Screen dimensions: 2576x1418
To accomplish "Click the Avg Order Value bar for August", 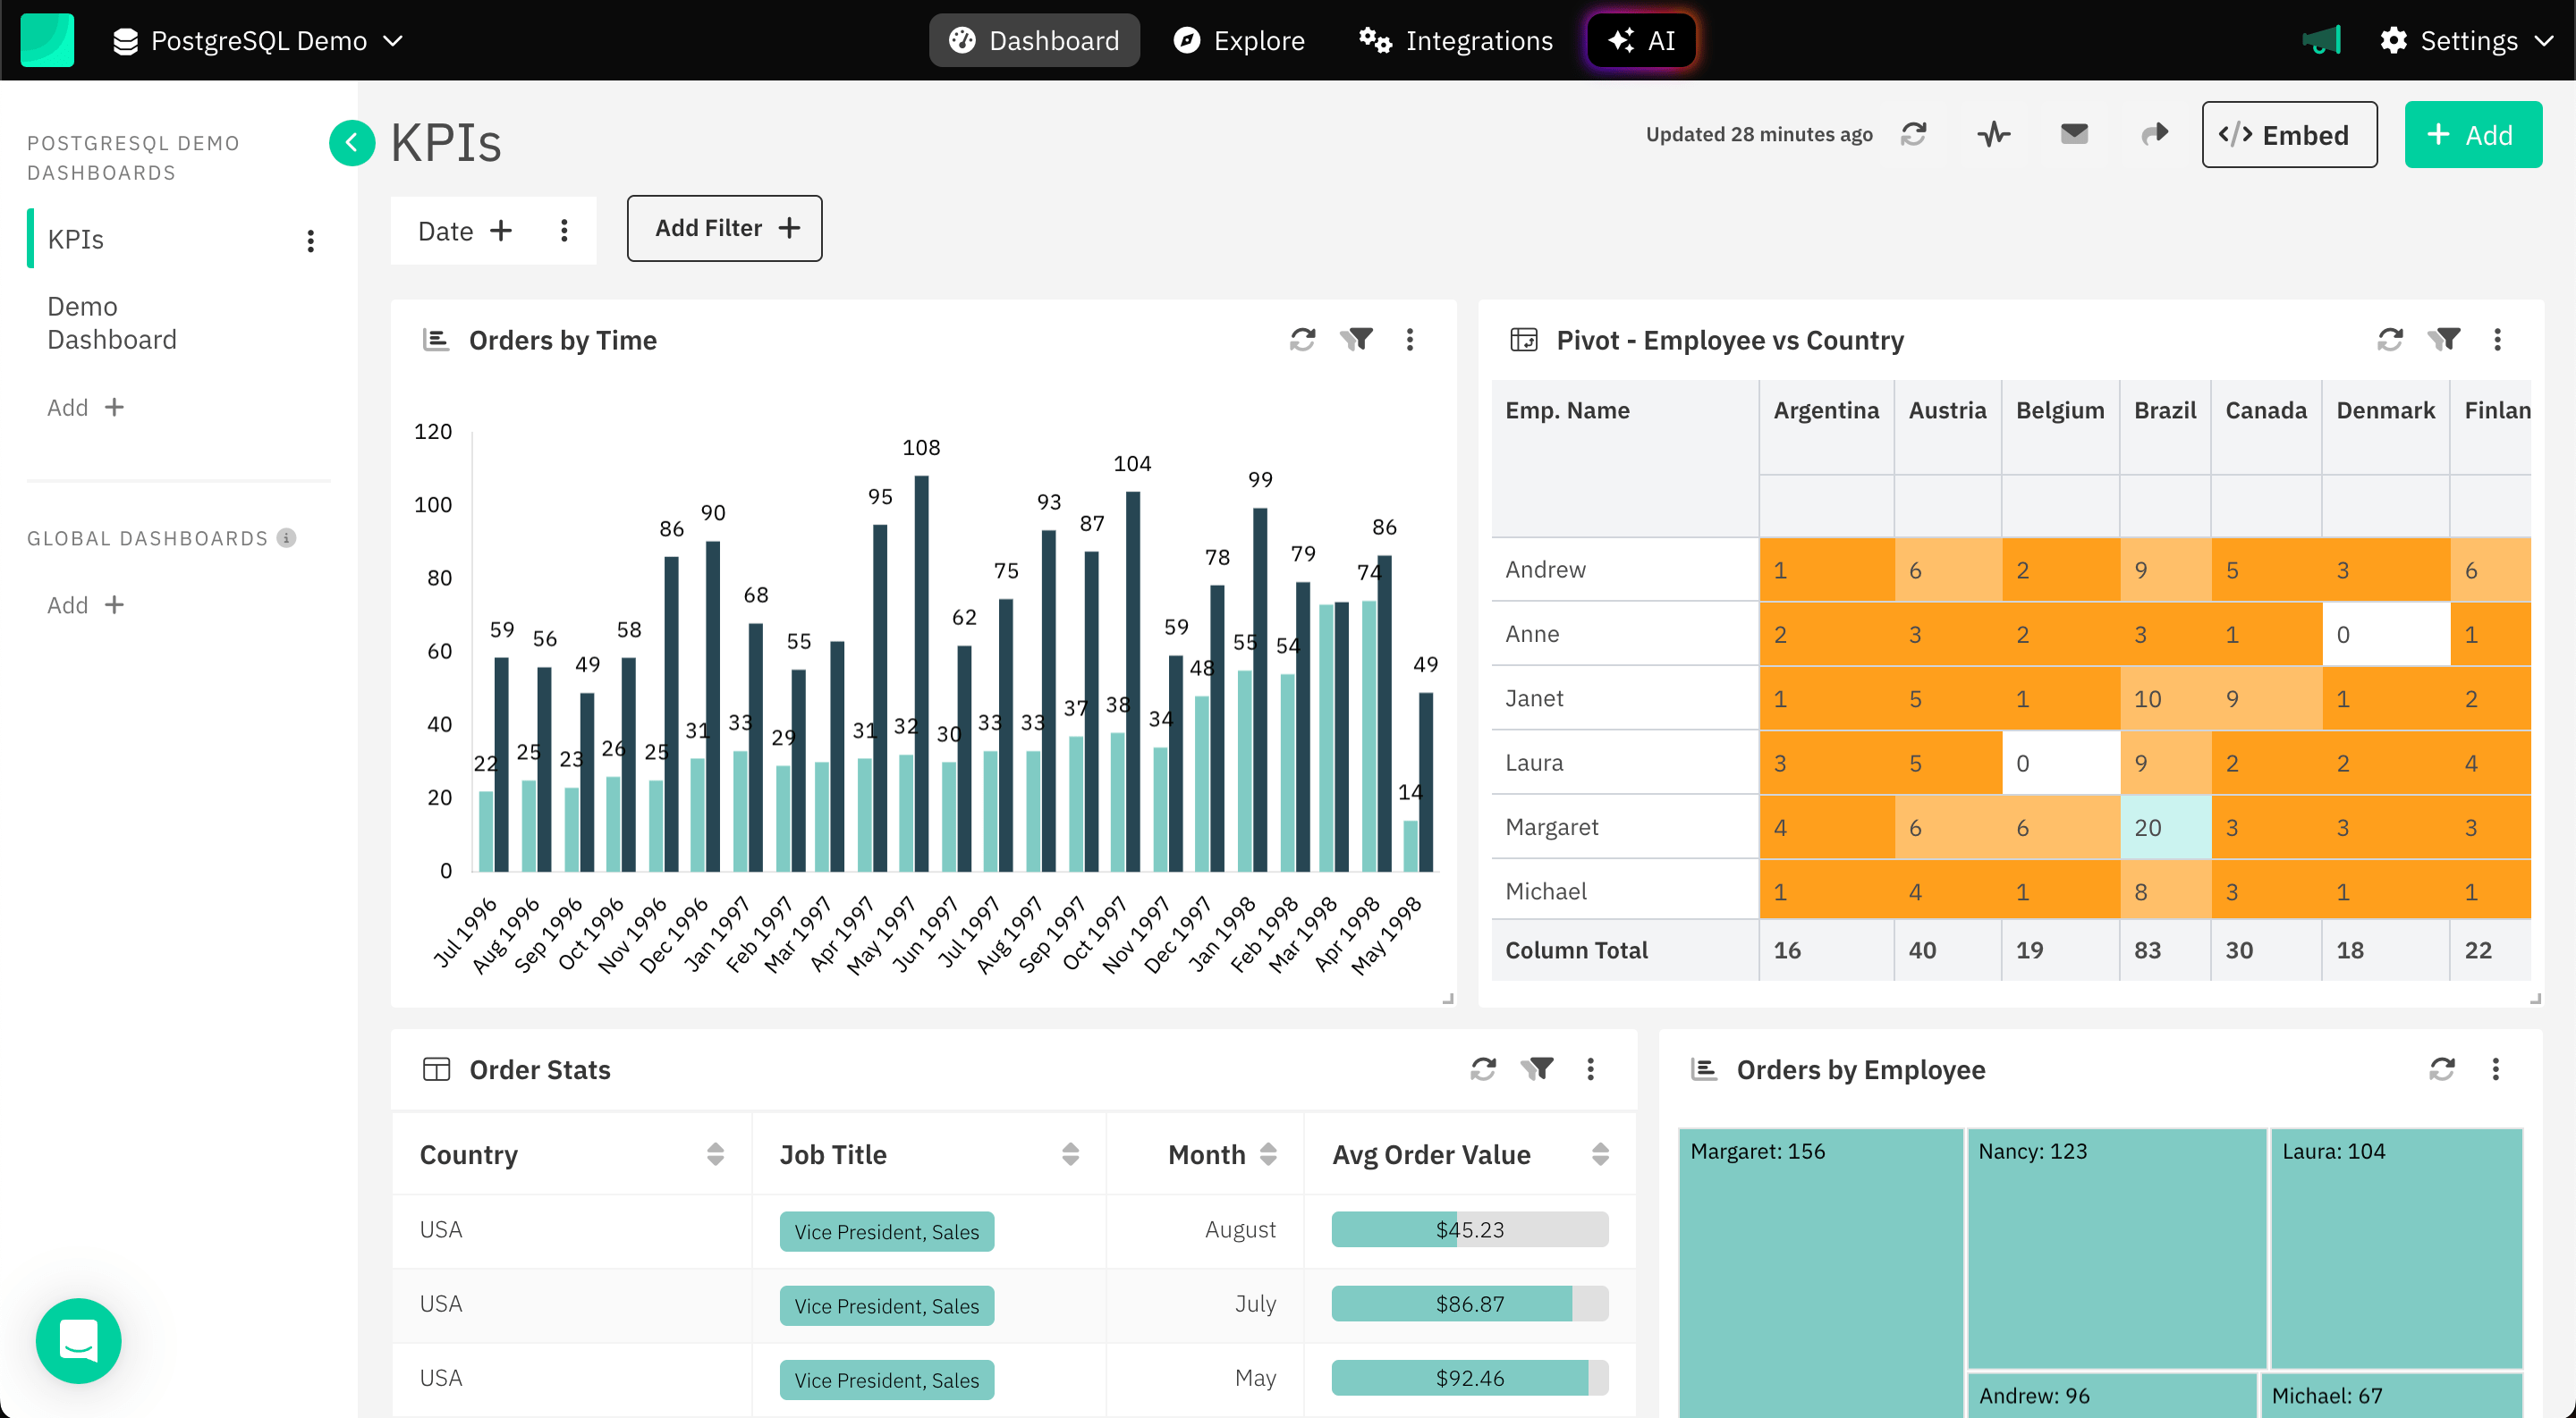I will (x=1467, y=1229).
